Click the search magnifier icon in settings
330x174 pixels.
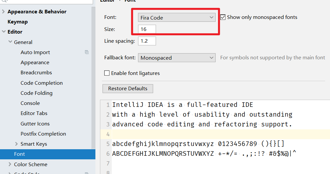tap(5, 1)
